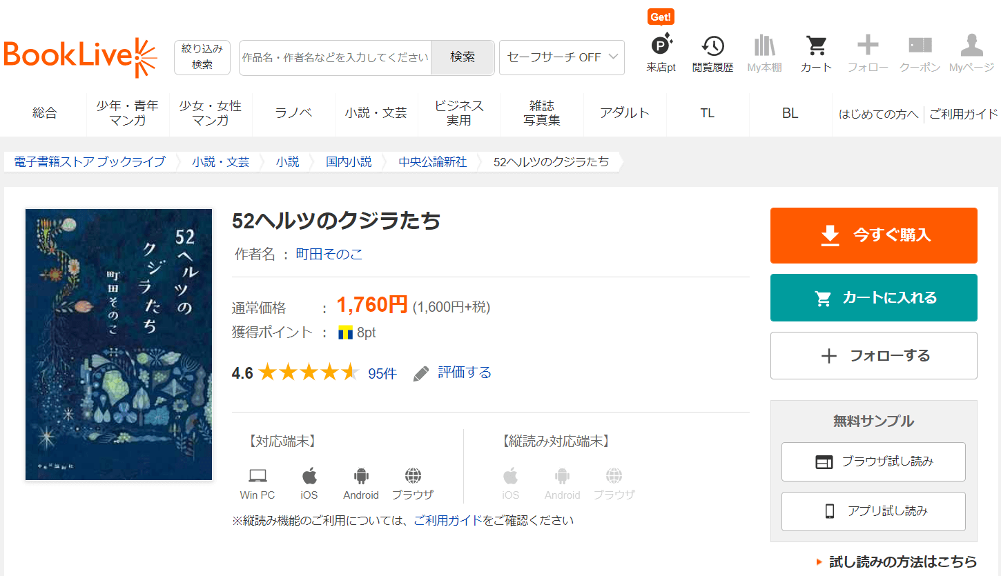Click the search text input field

[335, 57]
